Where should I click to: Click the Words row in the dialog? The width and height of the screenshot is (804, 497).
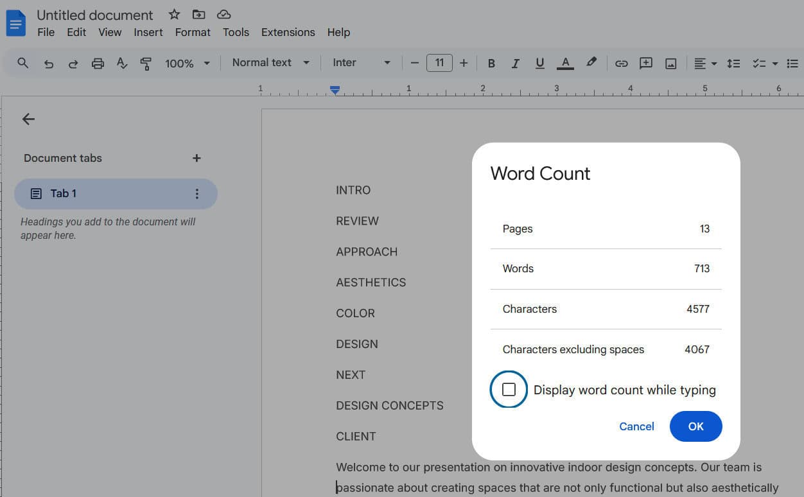pyautogui.click(x=606, y=269)
